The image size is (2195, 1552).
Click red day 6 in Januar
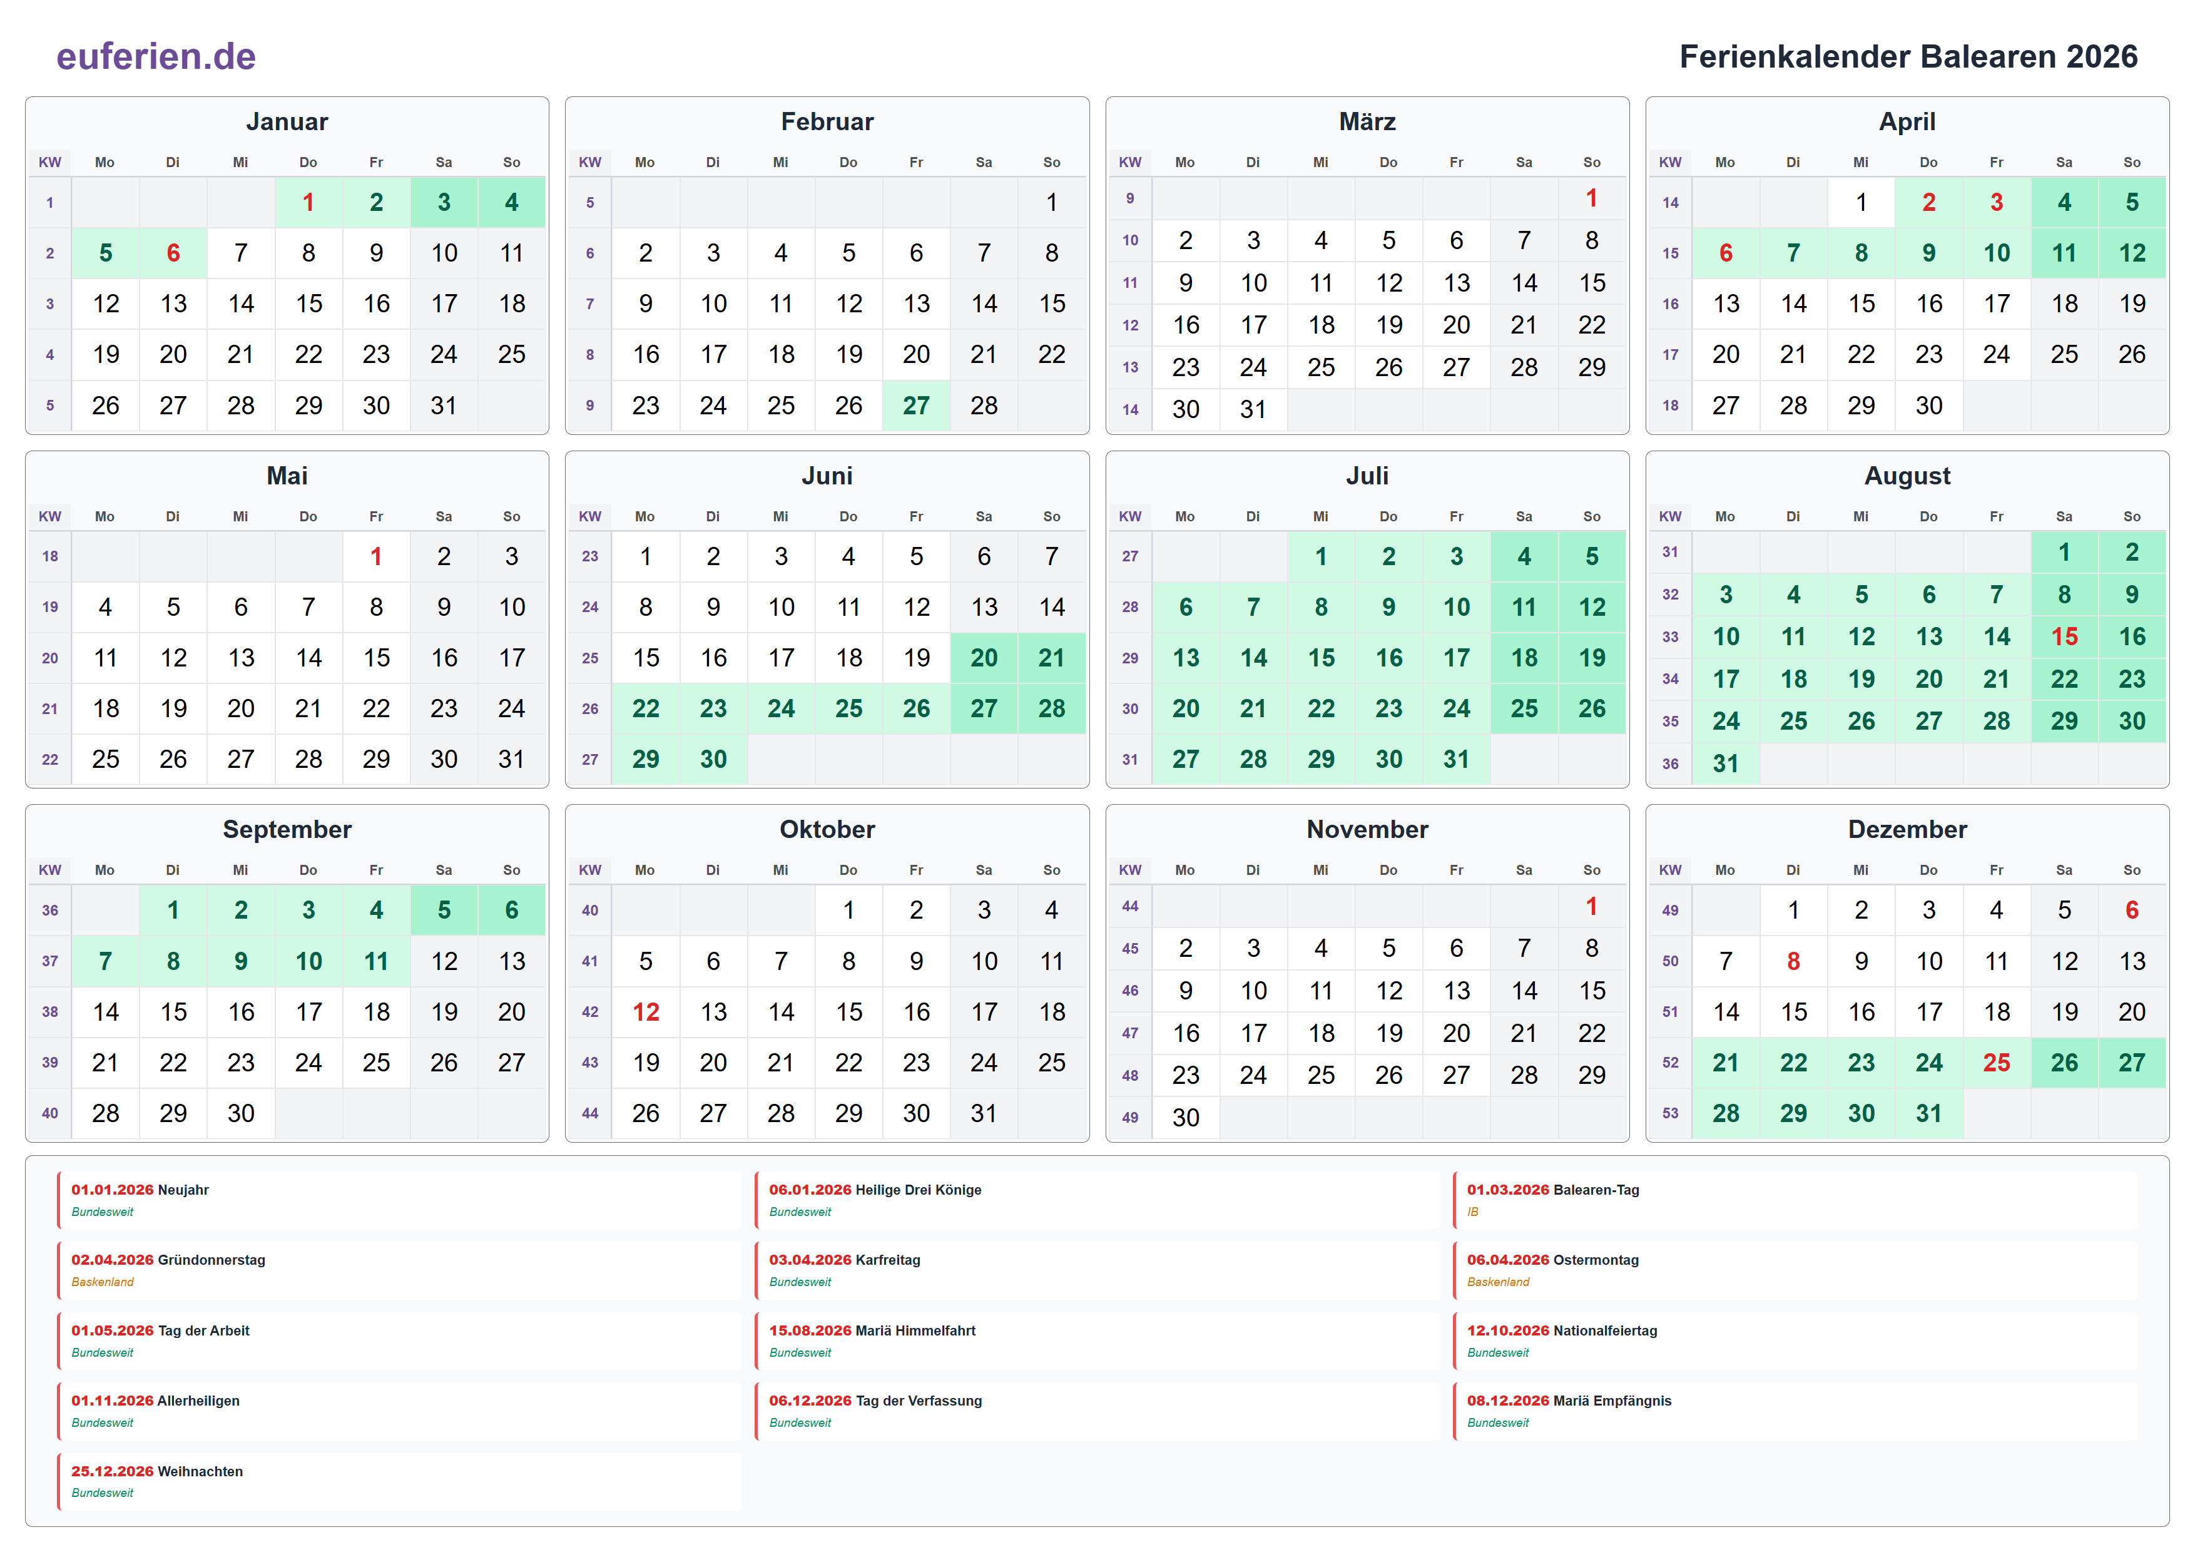point(173,252)
